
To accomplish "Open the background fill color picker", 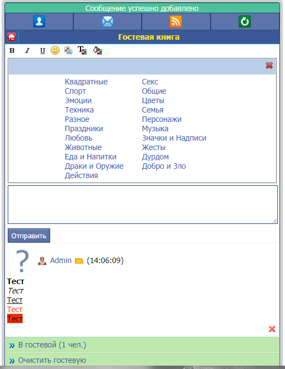I will pyautogui.click(x=98, y=50).
